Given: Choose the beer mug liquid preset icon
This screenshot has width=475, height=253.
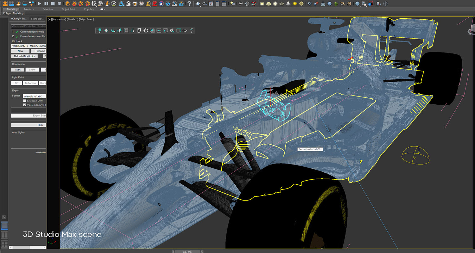Looking at the screenshot, I should pyautogui.click(x=135, y=3).
